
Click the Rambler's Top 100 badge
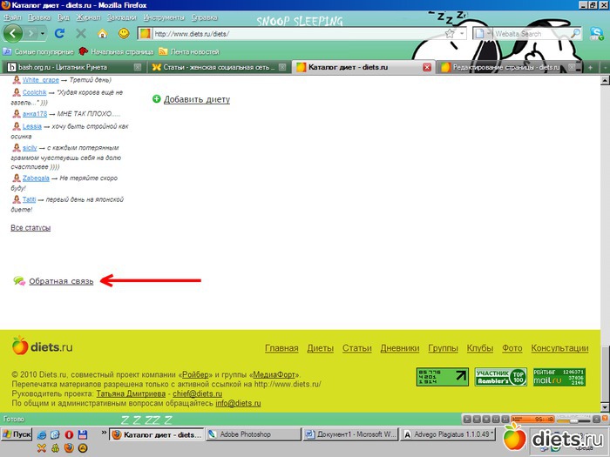coord(500,377)
